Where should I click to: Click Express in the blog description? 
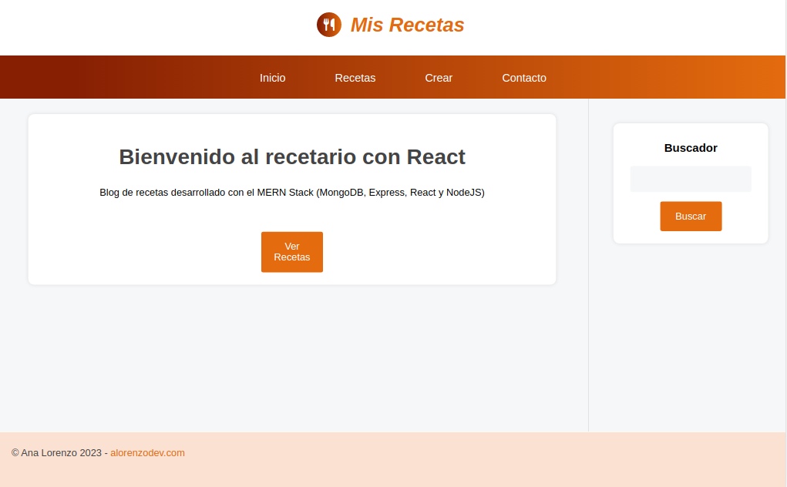point(386,193)
